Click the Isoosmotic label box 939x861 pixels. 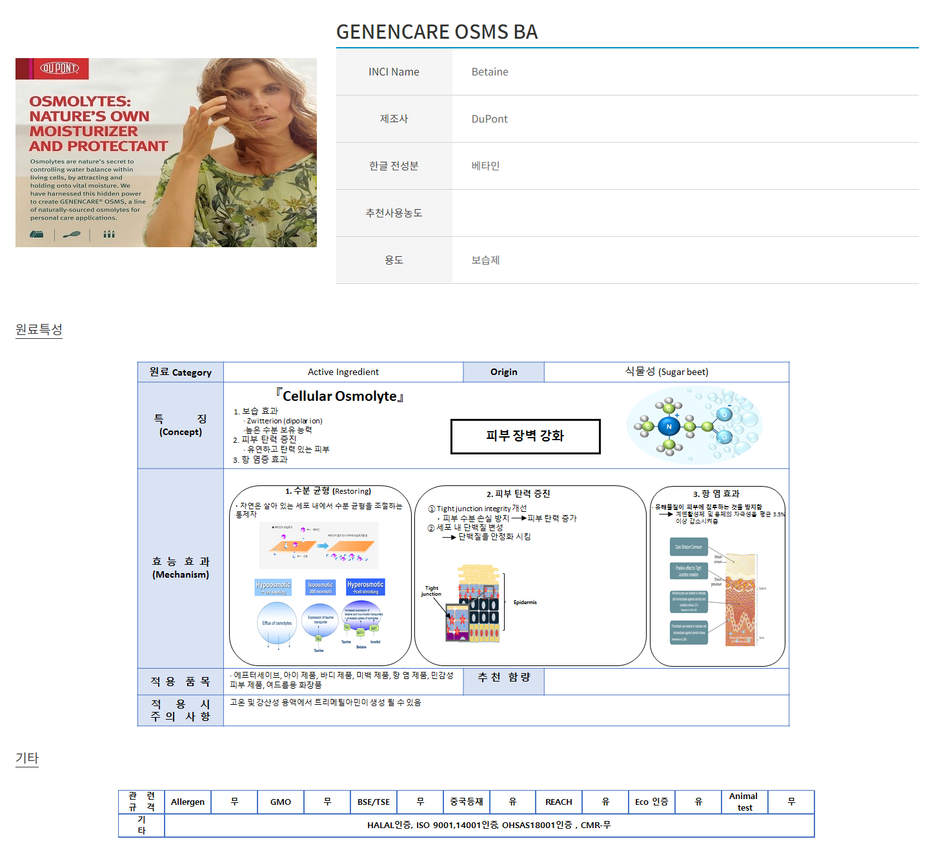click(x=320, y=587)
